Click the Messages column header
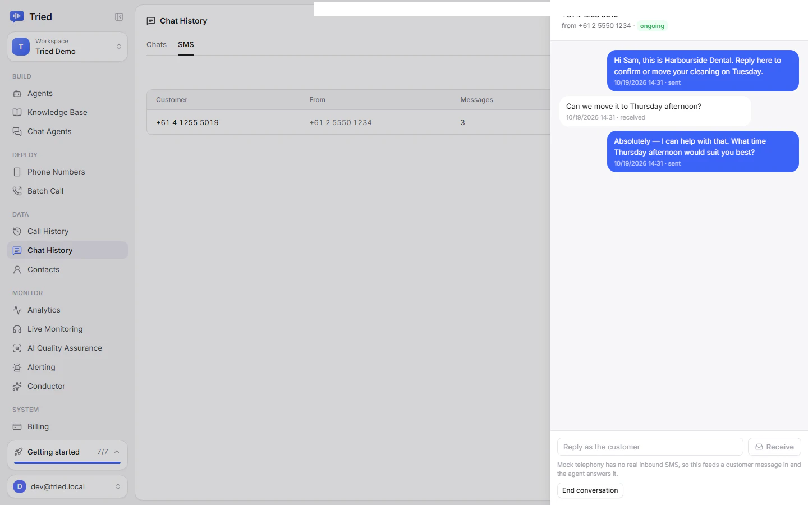The image size is (808, 505). click(x=476, y=100)
